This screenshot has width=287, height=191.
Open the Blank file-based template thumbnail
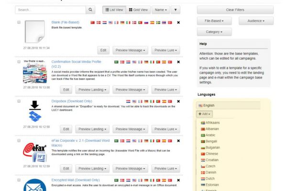click(35, 32)
